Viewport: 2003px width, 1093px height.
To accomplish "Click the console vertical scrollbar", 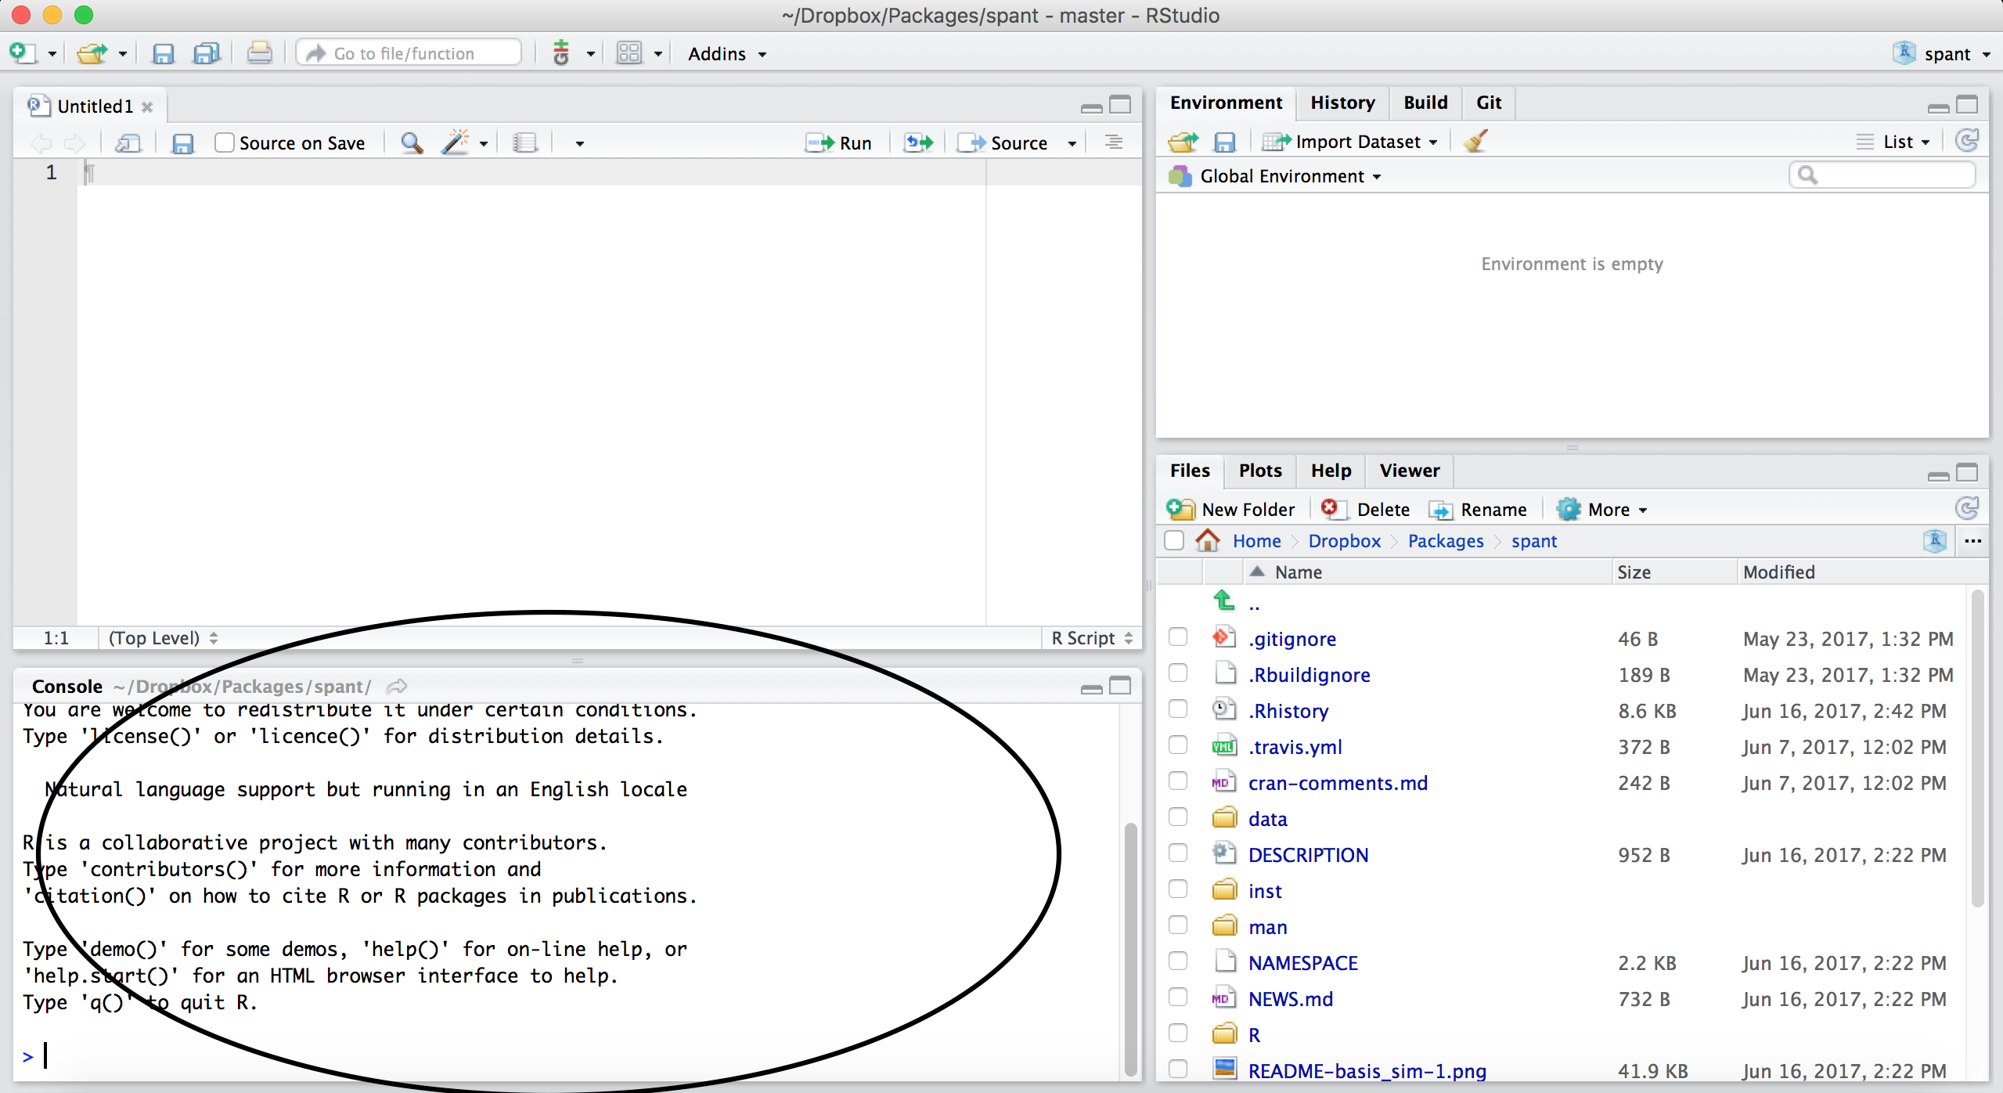I will click(x=1130, y=947).
